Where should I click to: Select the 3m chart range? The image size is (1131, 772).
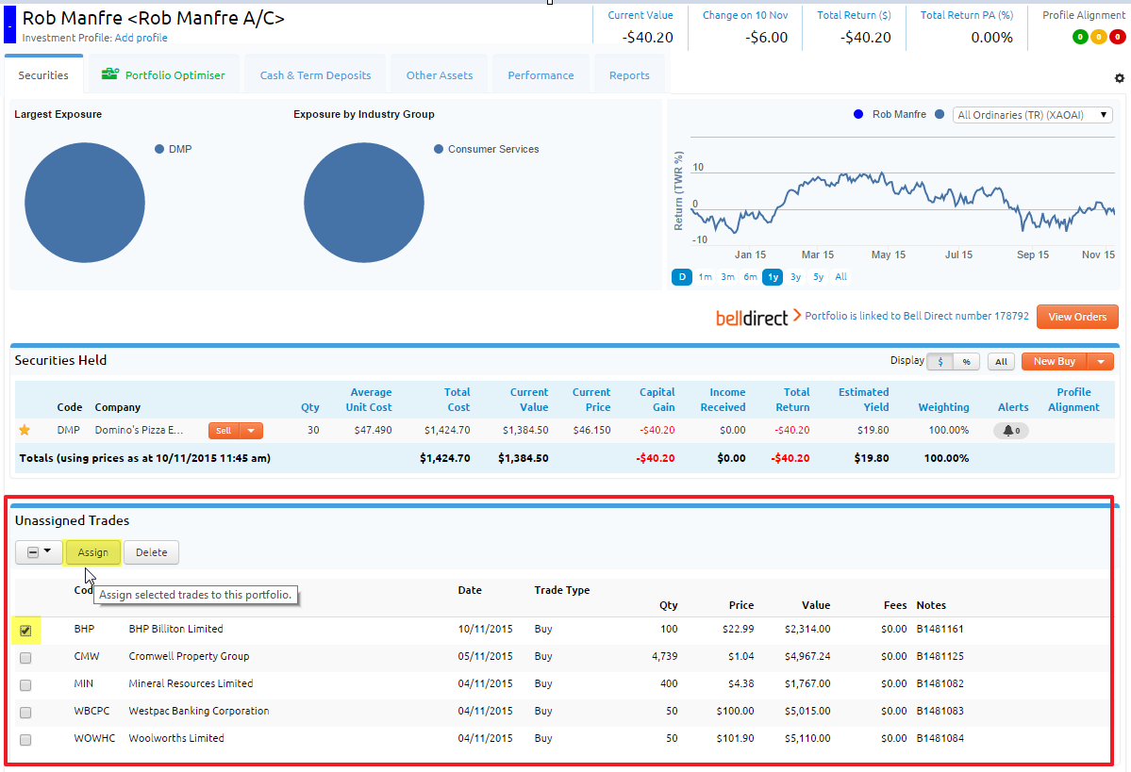point(728,277)
